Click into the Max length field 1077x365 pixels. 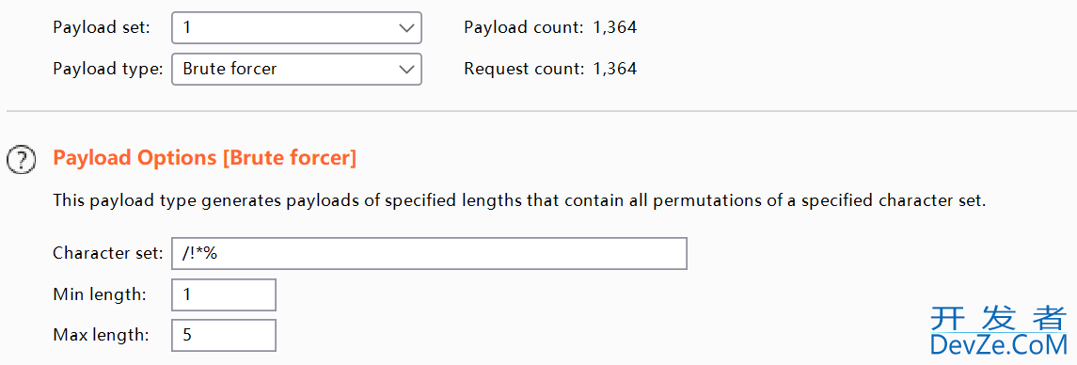point(224,336)
